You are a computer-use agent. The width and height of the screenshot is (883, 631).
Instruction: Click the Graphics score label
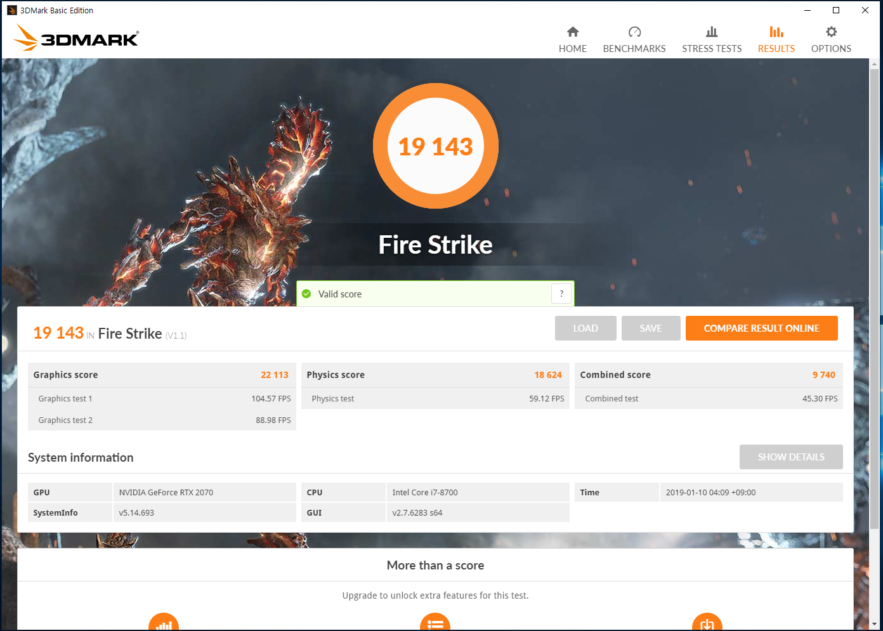pyautogui.click(x=65, y=375)
